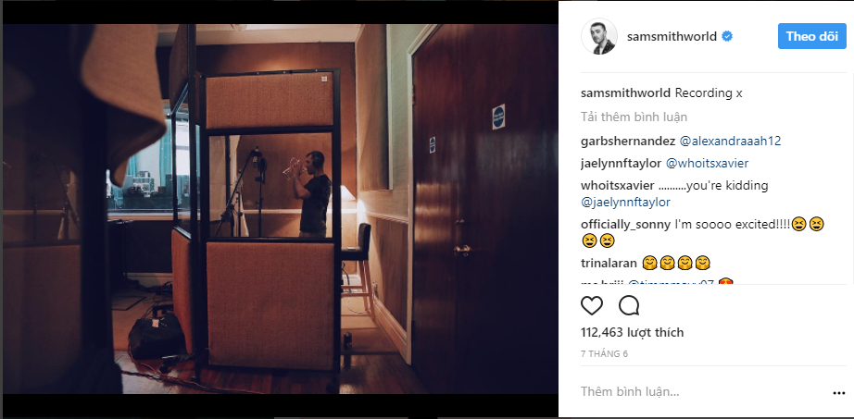
Task: Open samsmithworld username in header
Action: (x=672, y=36)
